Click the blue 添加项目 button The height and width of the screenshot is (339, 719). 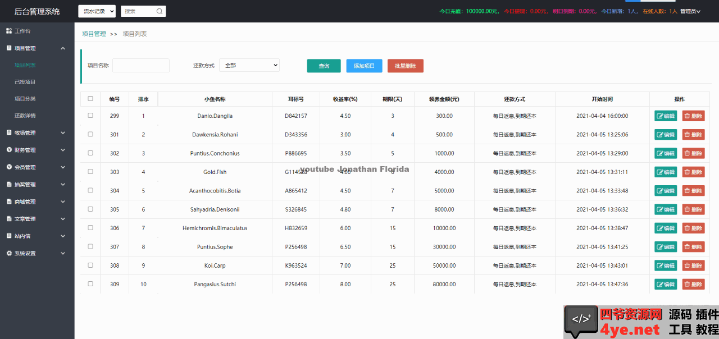364,66
